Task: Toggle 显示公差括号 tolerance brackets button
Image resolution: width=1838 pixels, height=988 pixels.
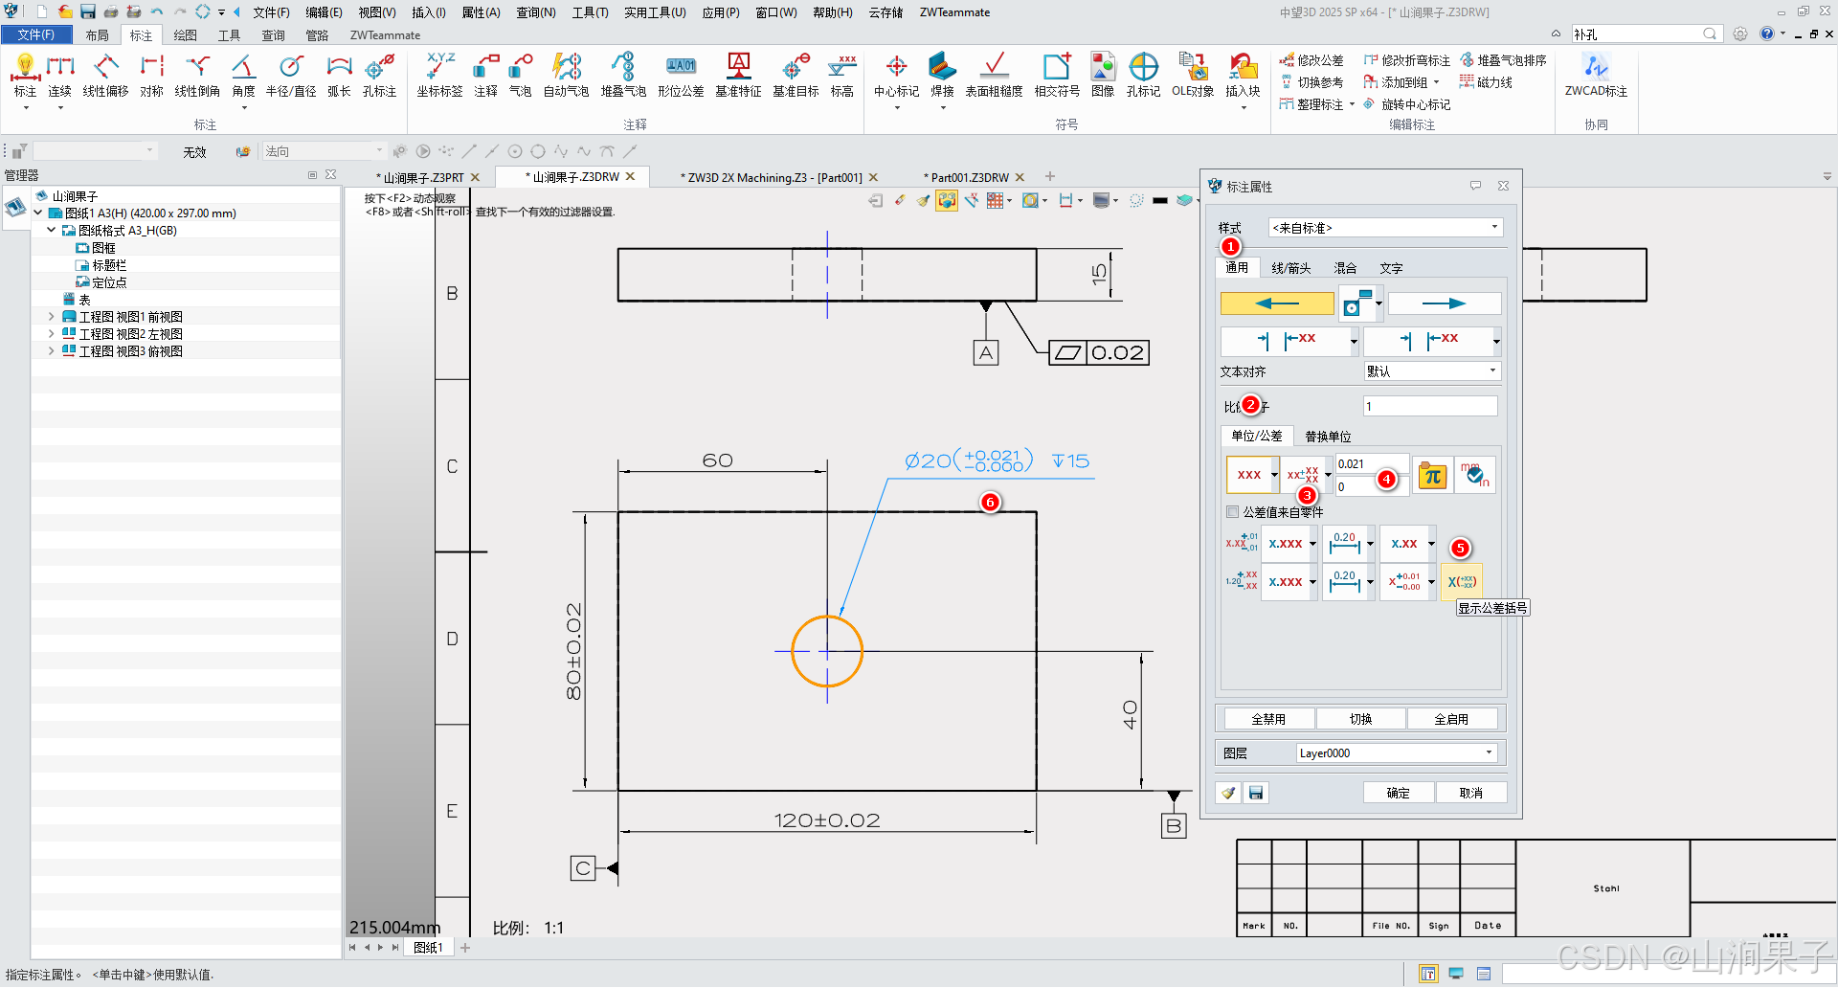Action: point(1462,581)
